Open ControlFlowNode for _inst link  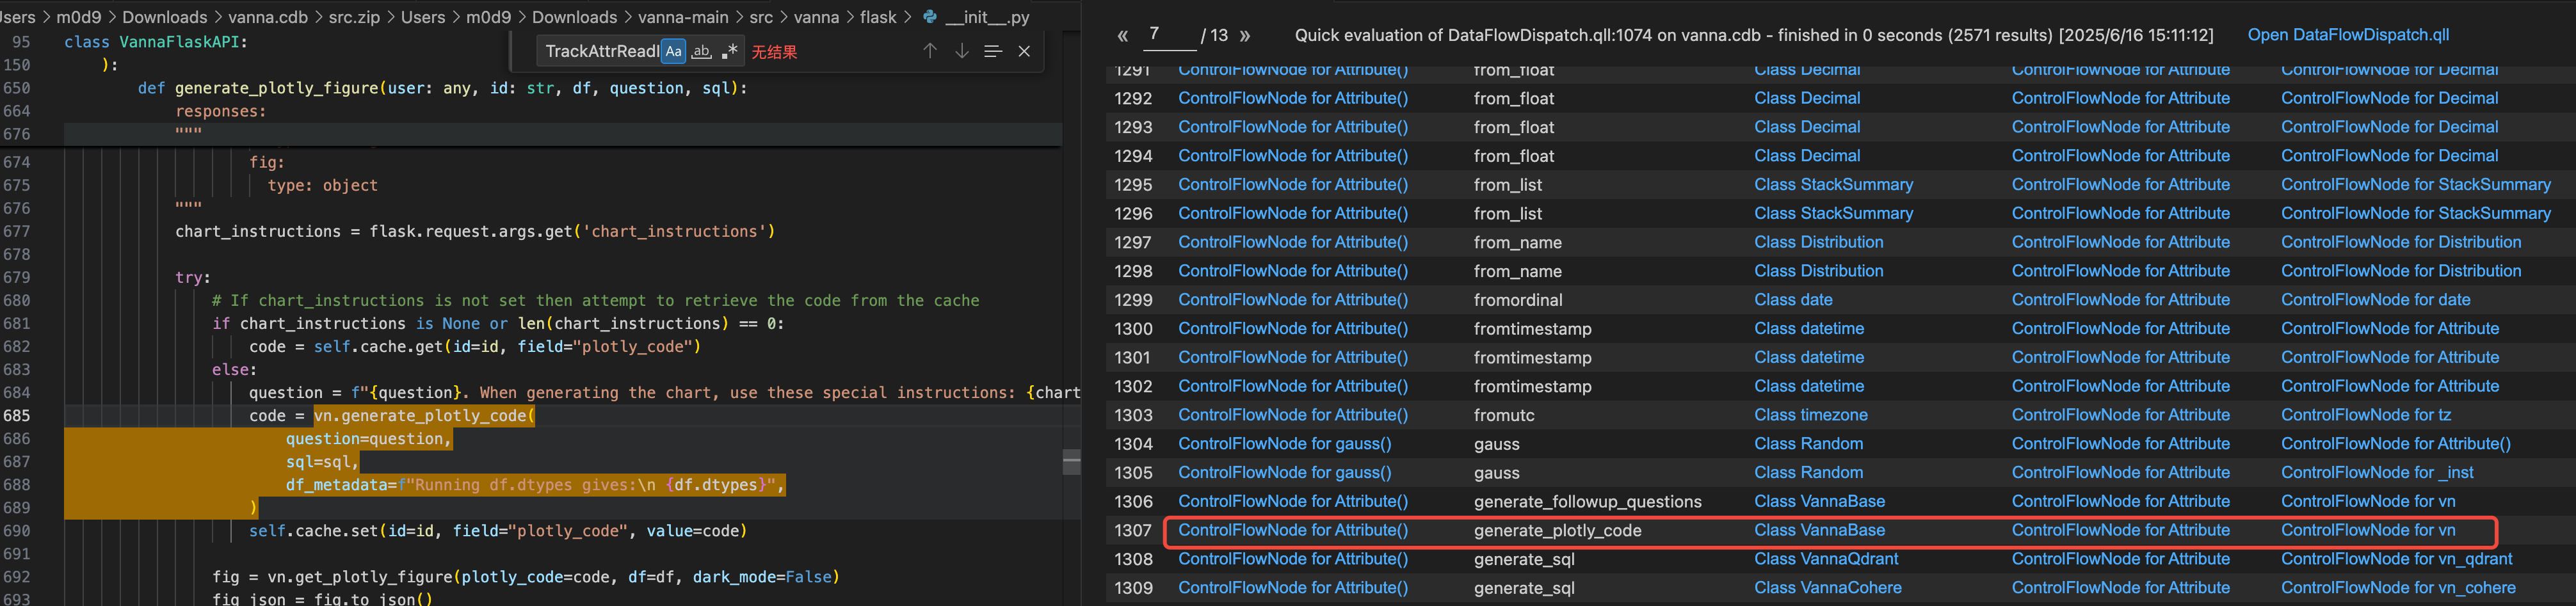(x=2377, y=472)
